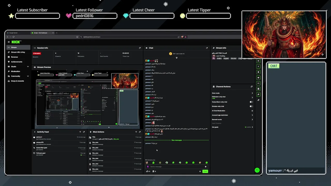
Task: Open Banned words chevron
Action: click(252, 119)
